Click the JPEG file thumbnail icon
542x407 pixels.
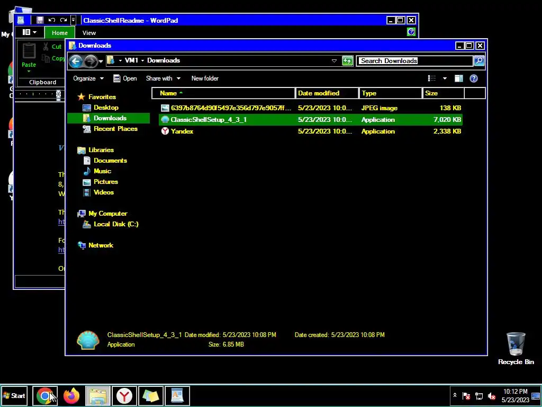coord(165,108)
